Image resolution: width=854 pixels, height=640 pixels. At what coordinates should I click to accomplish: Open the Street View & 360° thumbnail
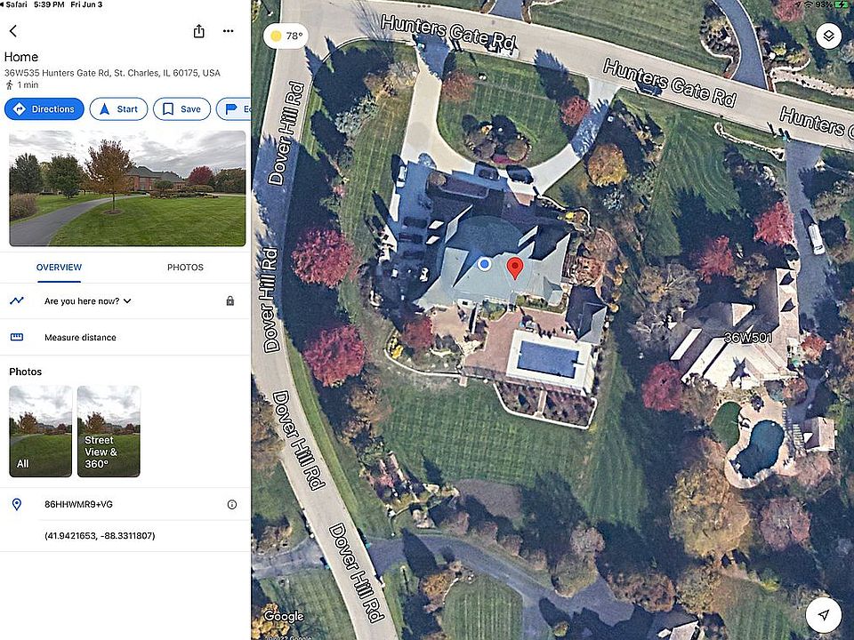click(109, 432)
